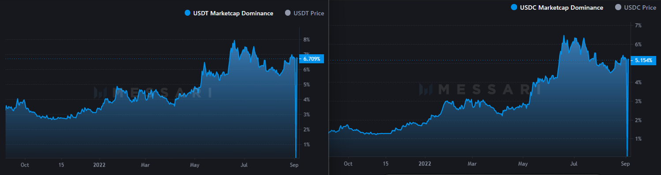Click the 1% axis label on USDT chart

[x=307, y=145]
